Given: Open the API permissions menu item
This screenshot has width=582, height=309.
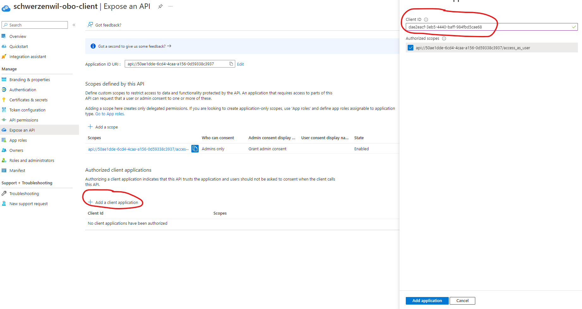Looking at the screenshot, I should 24,120.
